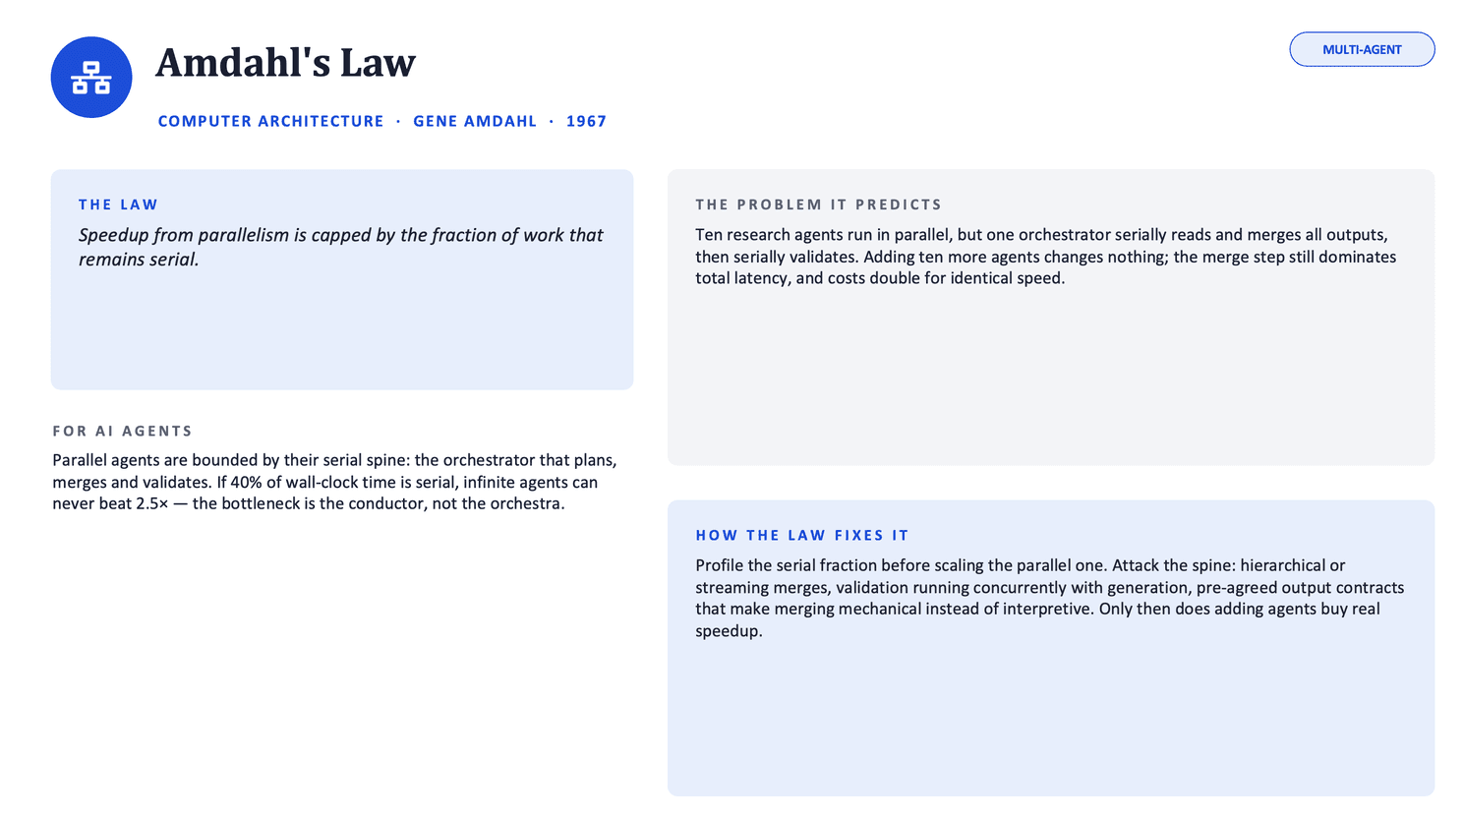Select the FOR AI AGENTS heading
The width and height of the screenshot is (1463, 818).
[122, 431]
